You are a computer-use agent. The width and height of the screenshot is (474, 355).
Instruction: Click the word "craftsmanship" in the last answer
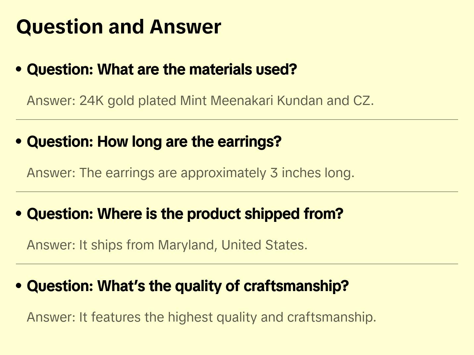[331, 317]
